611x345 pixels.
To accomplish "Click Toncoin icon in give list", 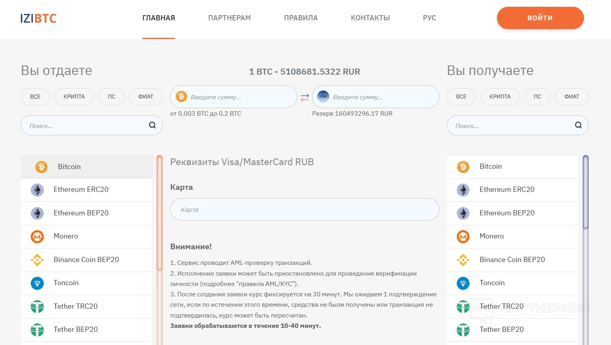I will tap(37, 283).
